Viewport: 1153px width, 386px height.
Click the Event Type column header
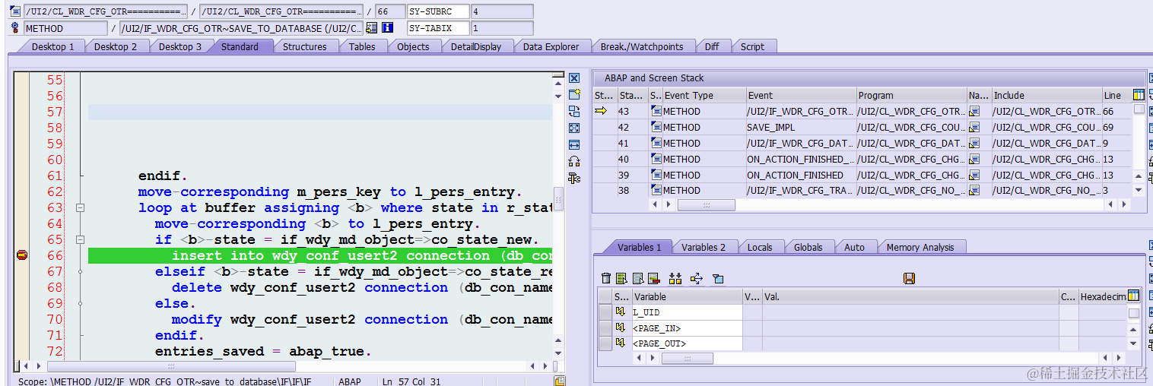pyautogui.click(x=704, y=96)
